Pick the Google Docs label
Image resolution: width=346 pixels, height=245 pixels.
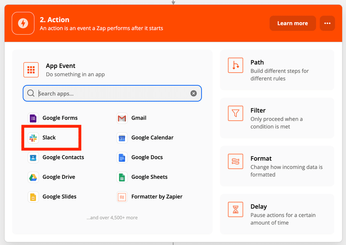pyautogui.click(x=147, y=157)
